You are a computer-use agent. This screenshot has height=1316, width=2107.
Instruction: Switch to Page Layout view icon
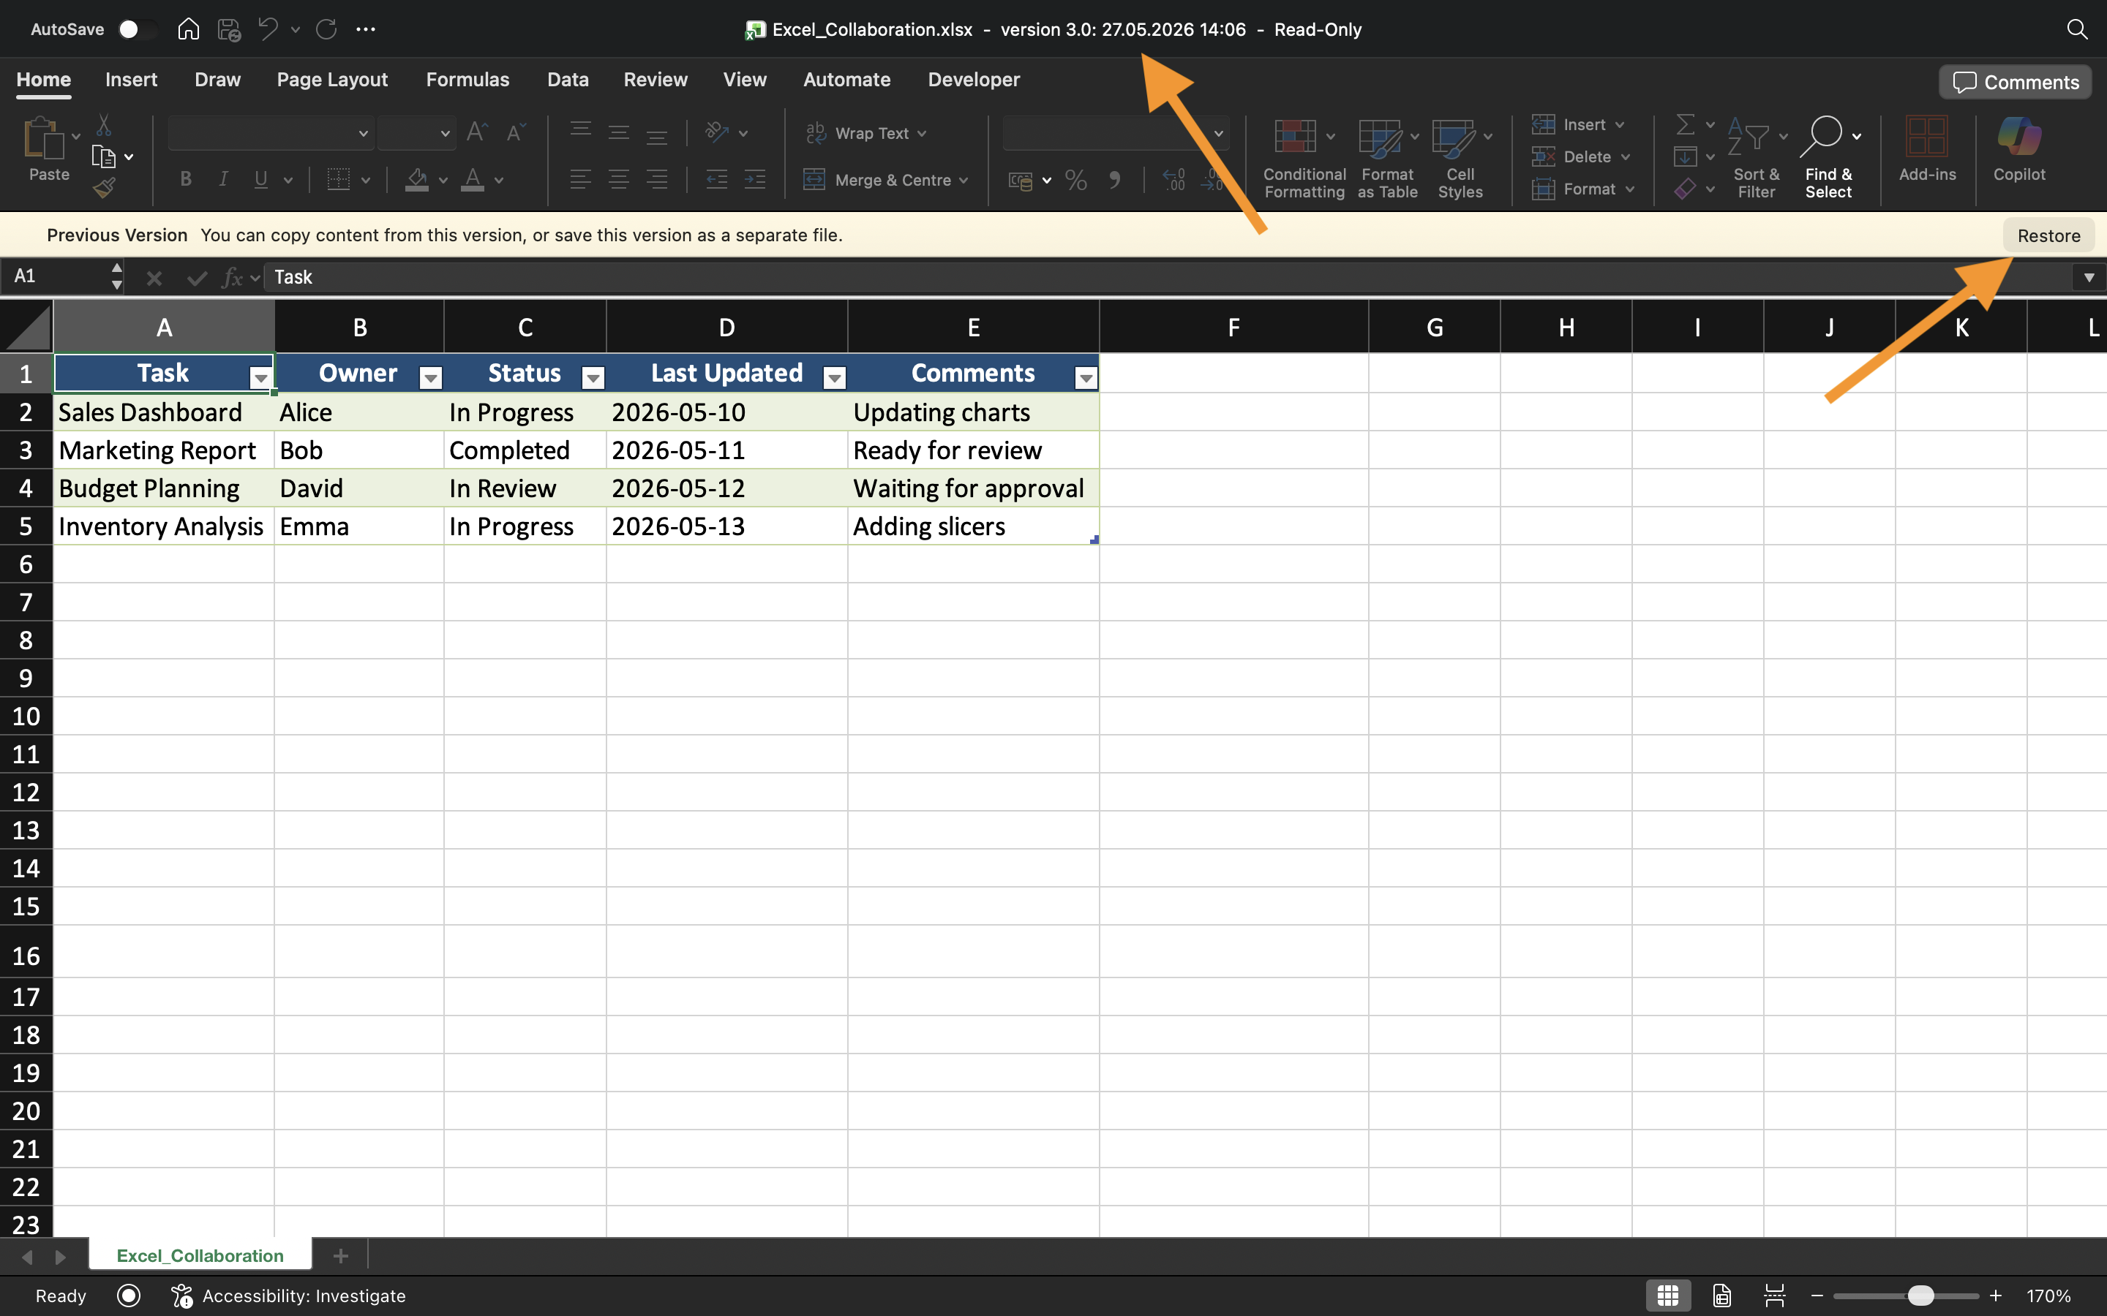1721,1295
